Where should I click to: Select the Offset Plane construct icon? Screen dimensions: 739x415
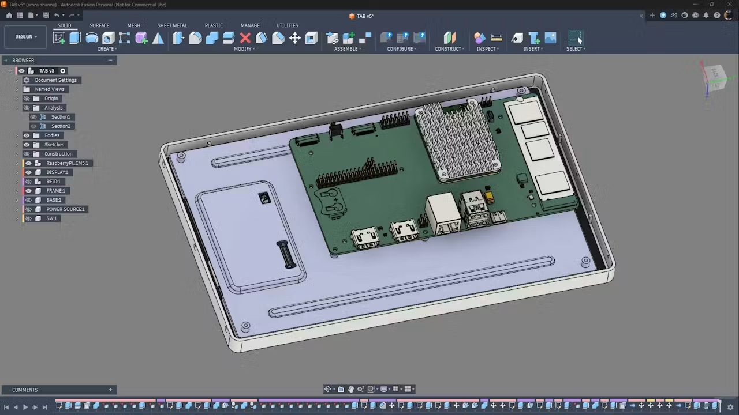pyautogui.click(x=450, y=38)
